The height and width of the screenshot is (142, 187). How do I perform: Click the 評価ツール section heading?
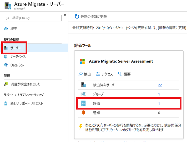(83, 46)
